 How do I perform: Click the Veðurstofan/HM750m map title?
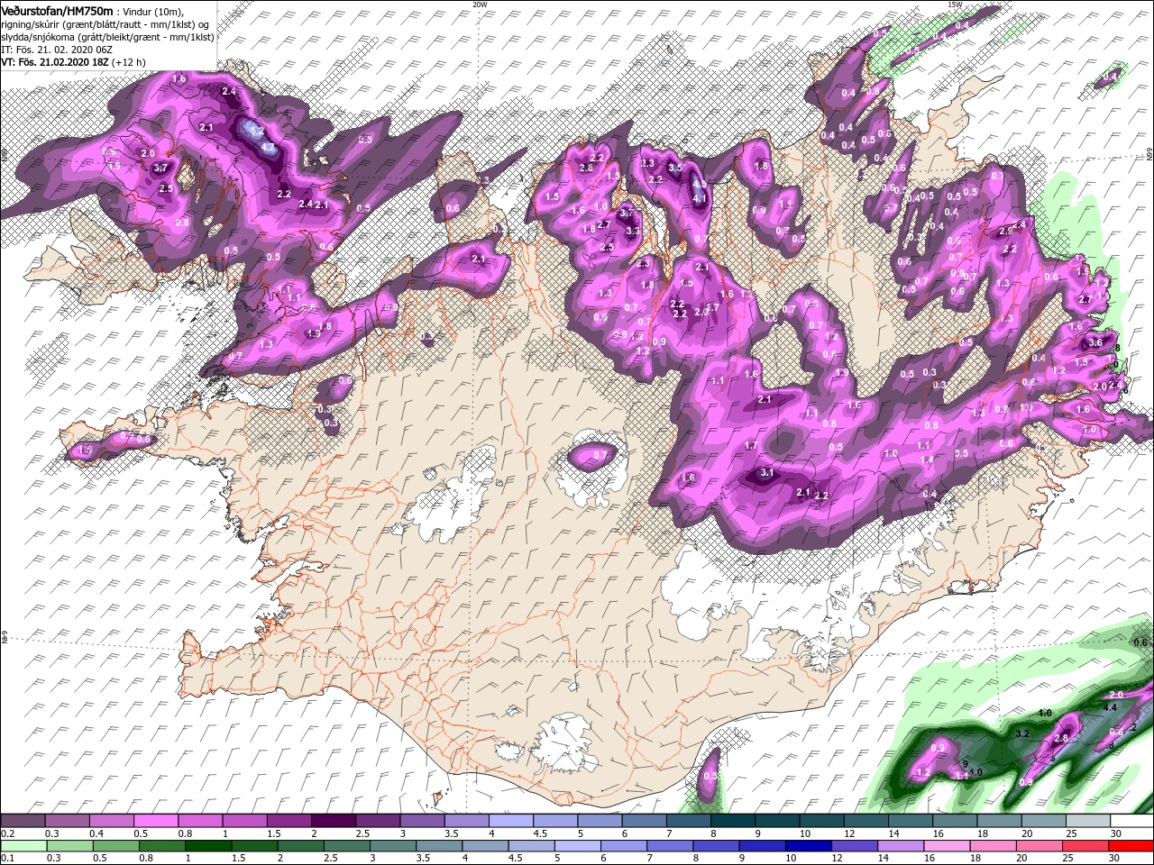coord(57,10)
